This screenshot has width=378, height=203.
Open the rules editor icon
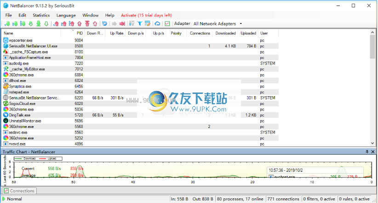pyautogui.click(x=148, y=23)
